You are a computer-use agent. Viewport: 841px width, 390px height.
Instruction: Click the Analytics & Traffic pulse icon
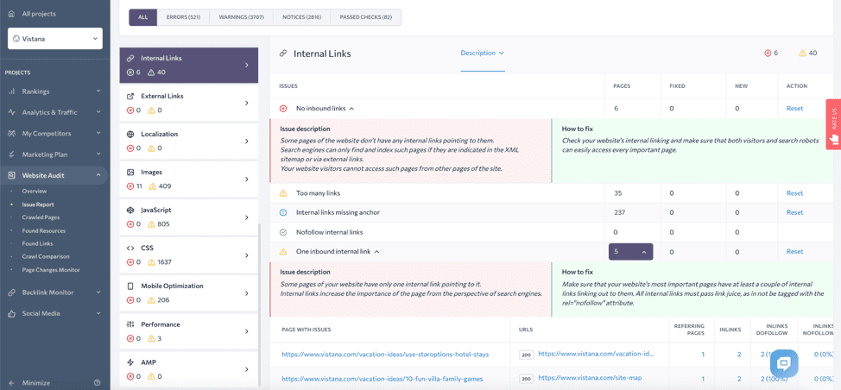[11, 112]
